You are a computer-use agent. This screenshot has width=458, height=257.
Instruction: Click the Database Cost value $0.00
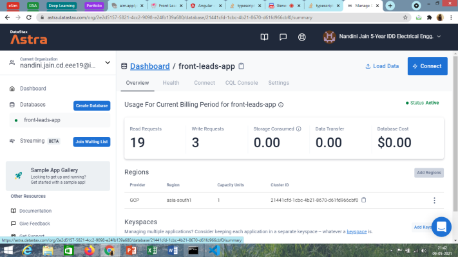click(x=394, y=143)
